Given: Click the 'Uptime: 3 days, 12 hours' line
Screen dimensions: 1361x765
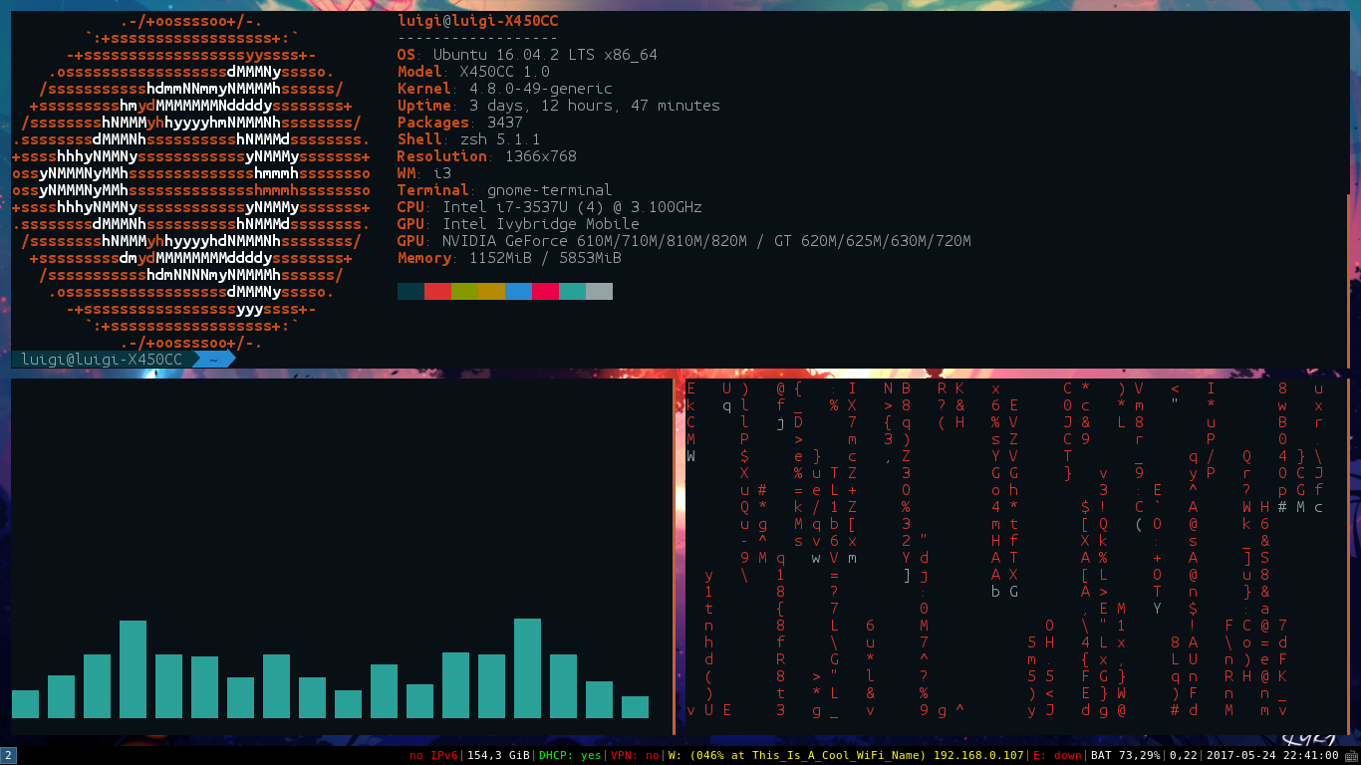Looking at the screenshot, I should point(558,106).
